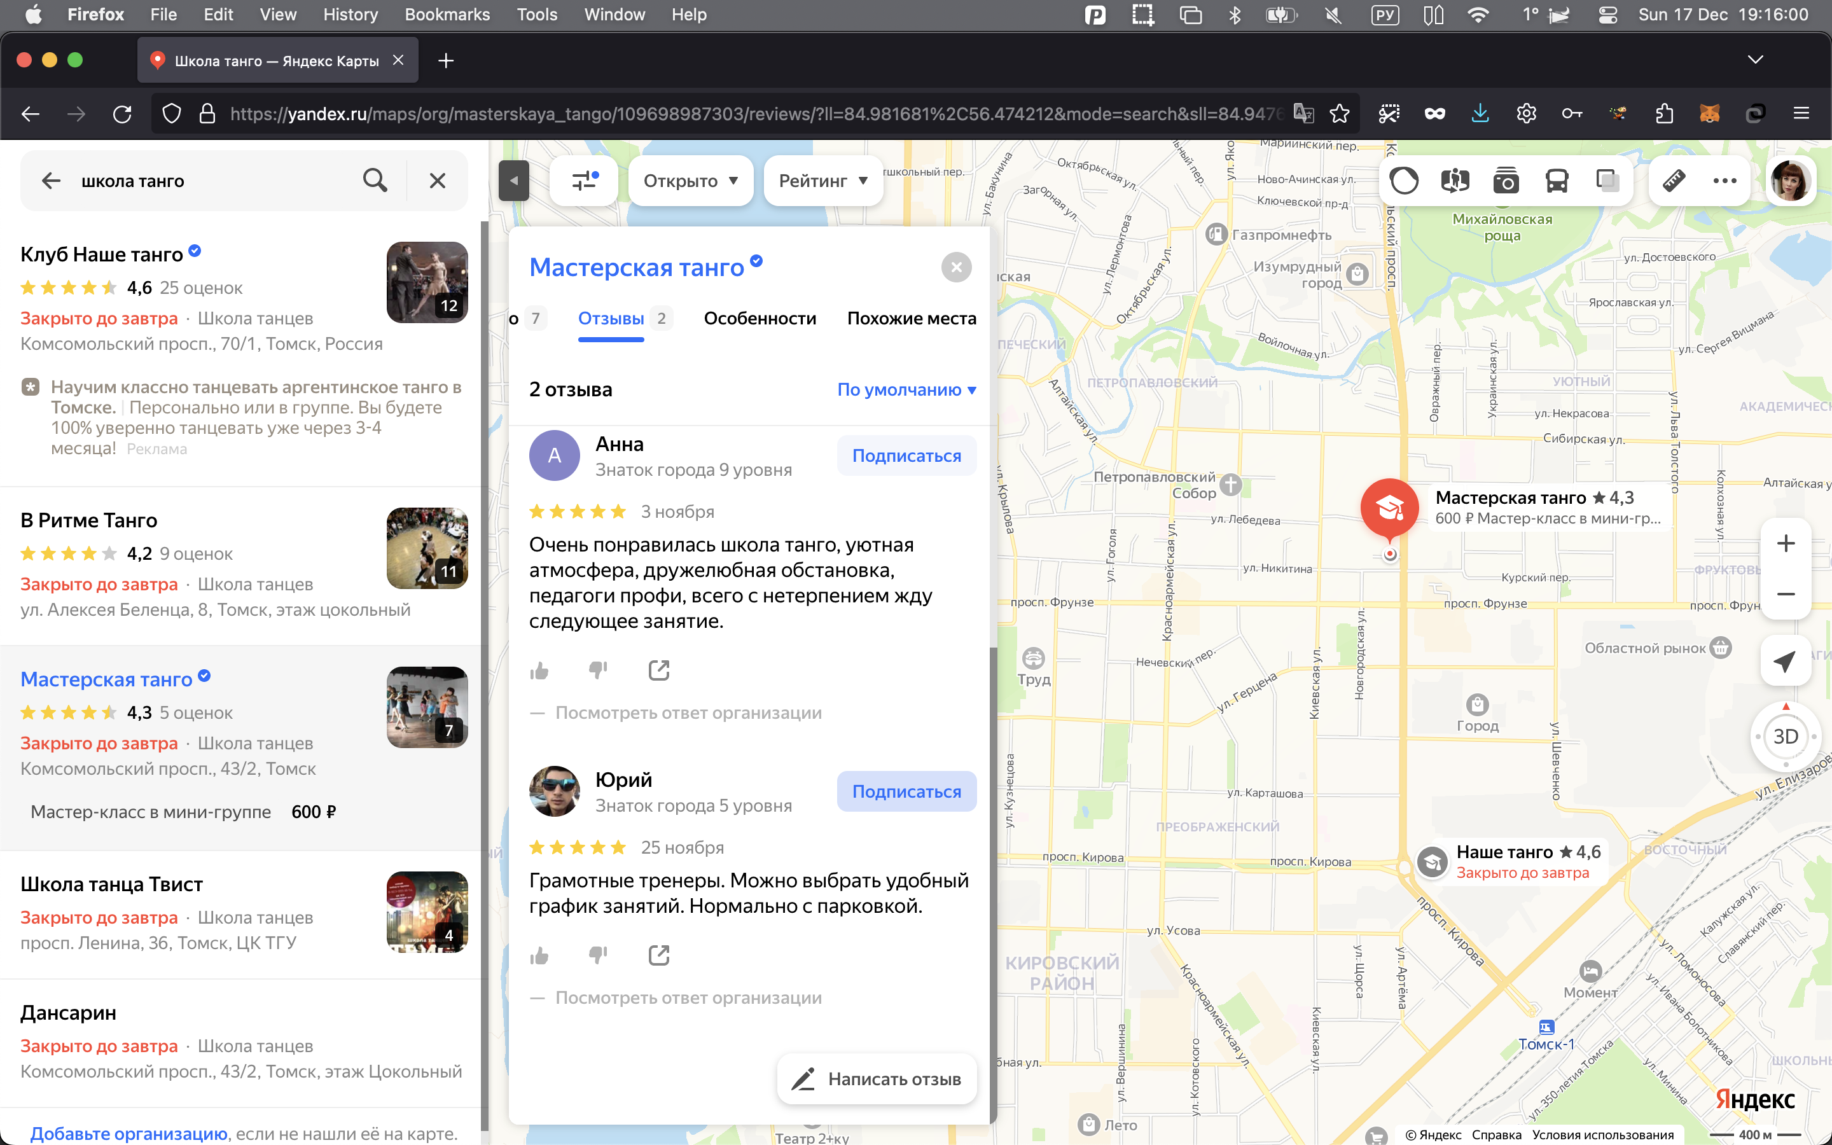Click Наше танго marker on map
This screenshot has height=1145, width=1832.
(x=1431, y=863)
